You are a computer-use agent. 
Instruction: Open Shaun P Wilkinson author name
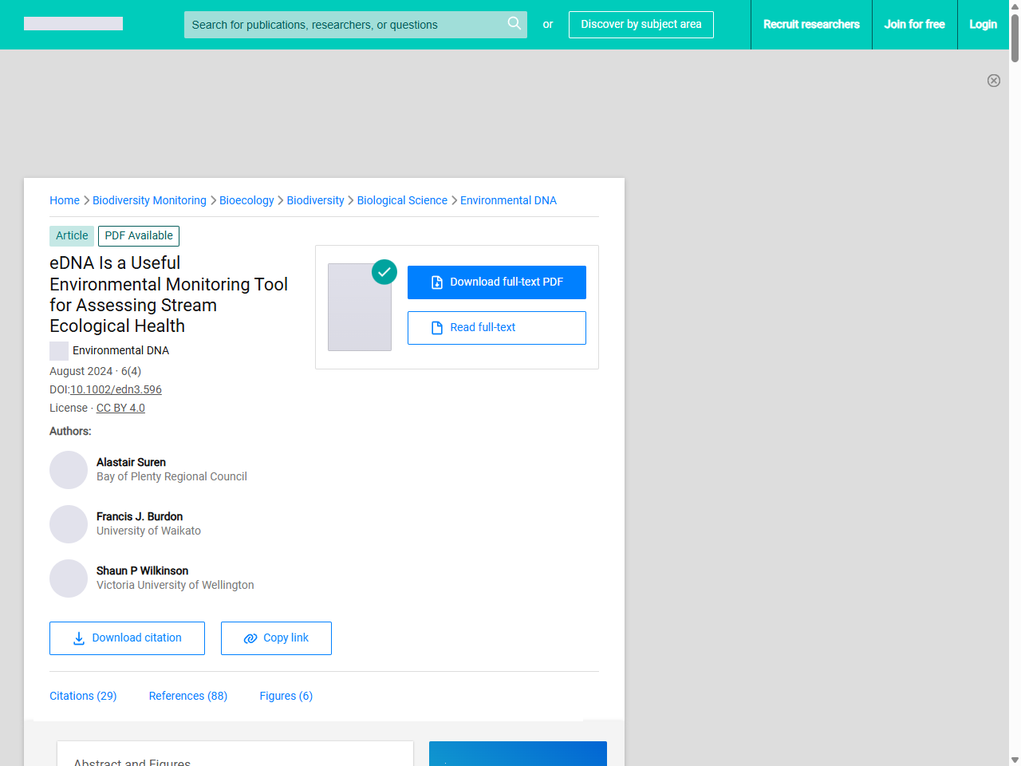[142, 571]
